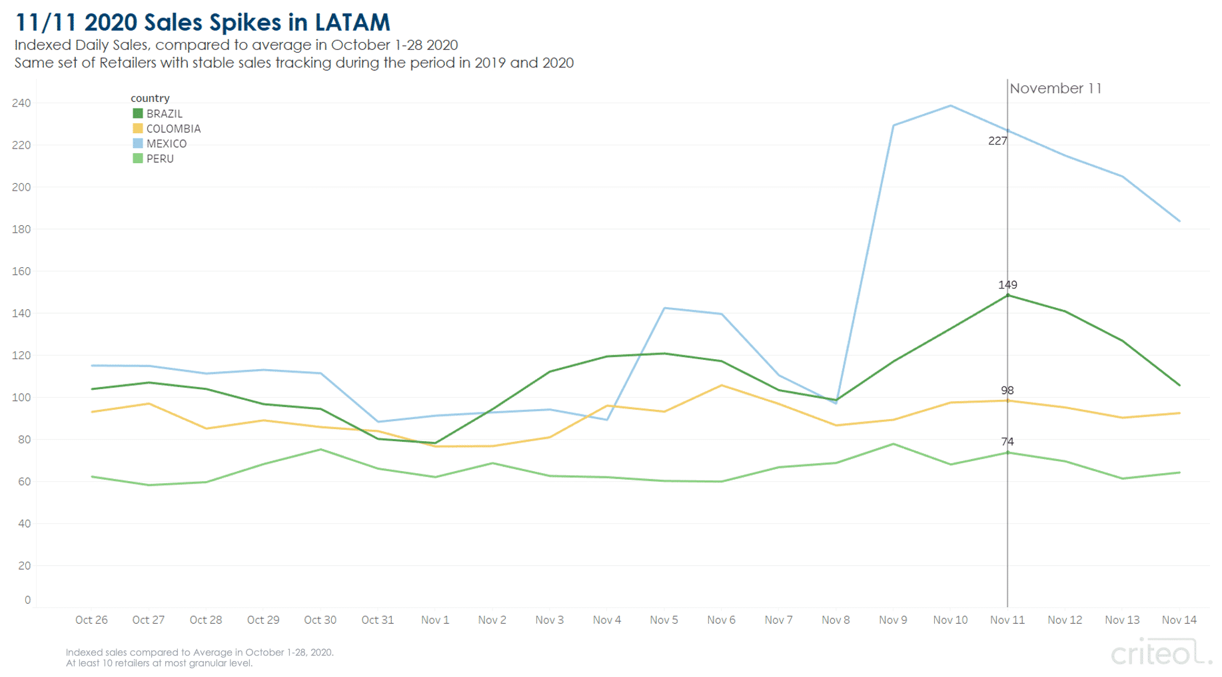Screen dimensions: 1222x677
Task: Click the 'Nov 6' x-axis label
Action: (x=722, y=620)
